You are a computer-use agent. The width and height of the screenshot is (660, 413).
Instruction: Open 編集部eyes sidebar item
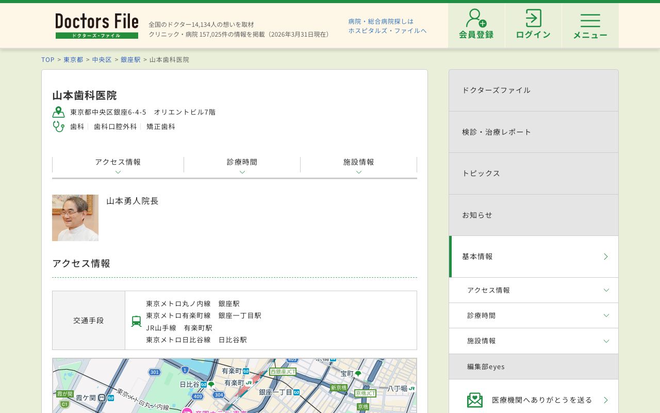(534, 367)
